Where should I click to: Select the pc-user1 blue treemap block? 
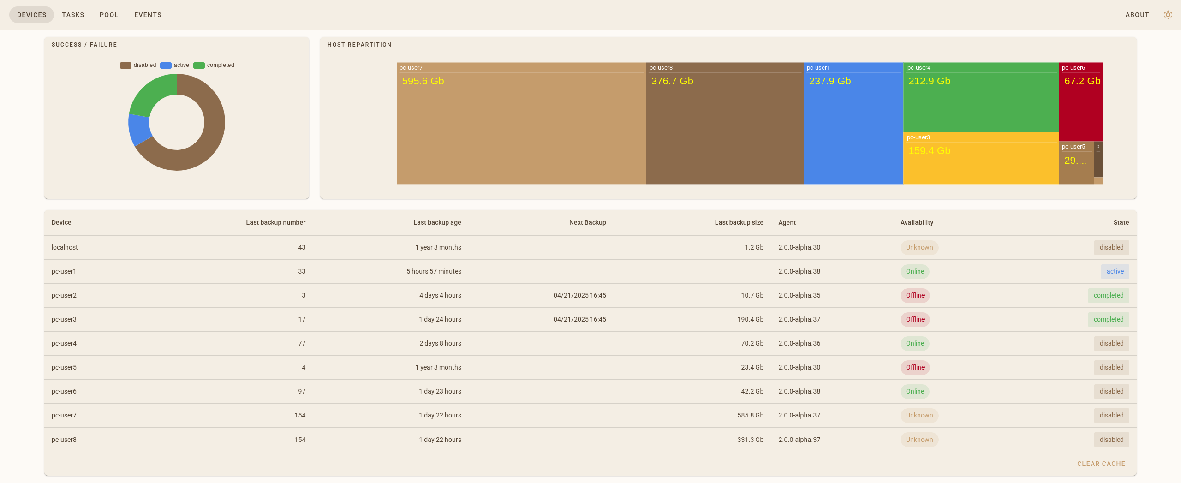coord(853,123)
